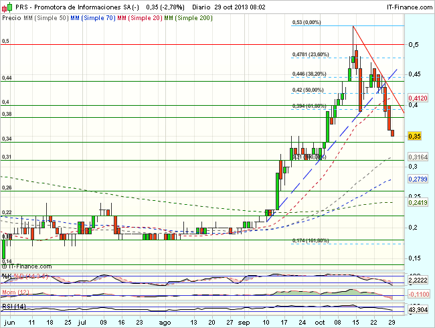Click the candlestick chart icon beside PRS

click(x=7, y=7)
